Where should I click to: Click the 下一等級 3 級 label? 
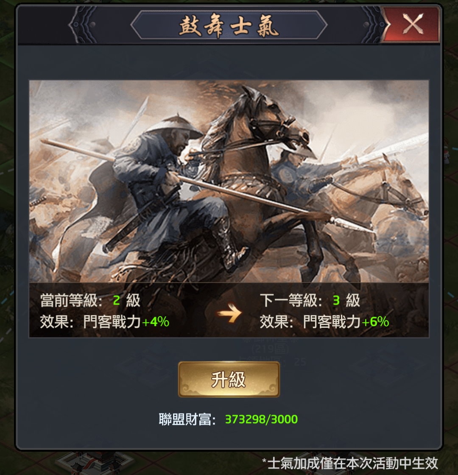coord(310,301)
